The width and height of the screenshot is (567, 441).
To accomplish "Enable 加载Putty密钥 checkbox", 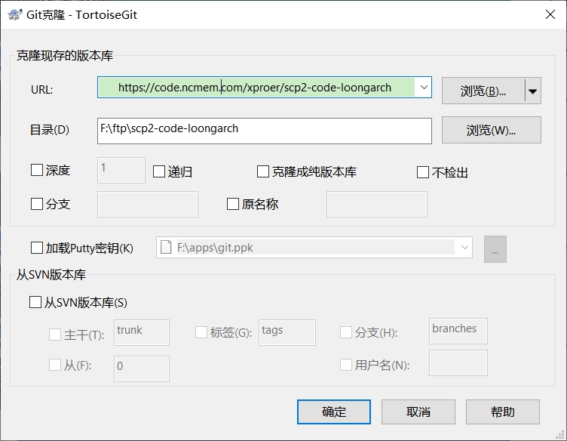I will (37, 248).
